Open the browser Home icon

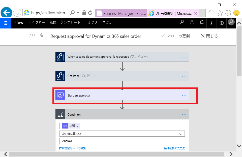pyautogui.click(x=211, y=13)
